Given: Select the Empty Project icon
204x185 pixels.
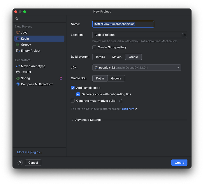Looking at the screenshot, I should [x=18, y=51].
